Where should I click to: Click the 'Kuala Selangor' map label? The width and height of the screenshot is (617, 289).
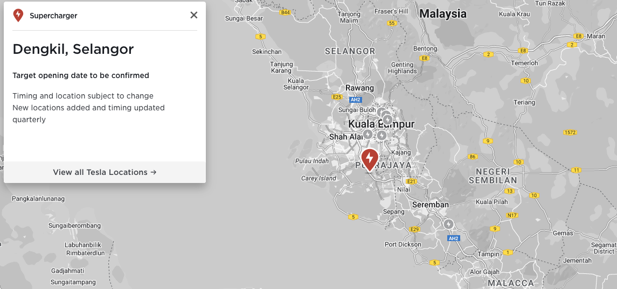tap(295, 84)
